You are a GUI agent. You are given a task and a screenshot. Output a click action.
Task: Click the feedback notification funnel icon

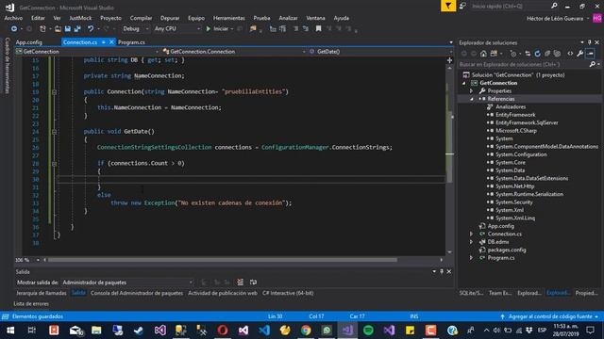point(448,6)
